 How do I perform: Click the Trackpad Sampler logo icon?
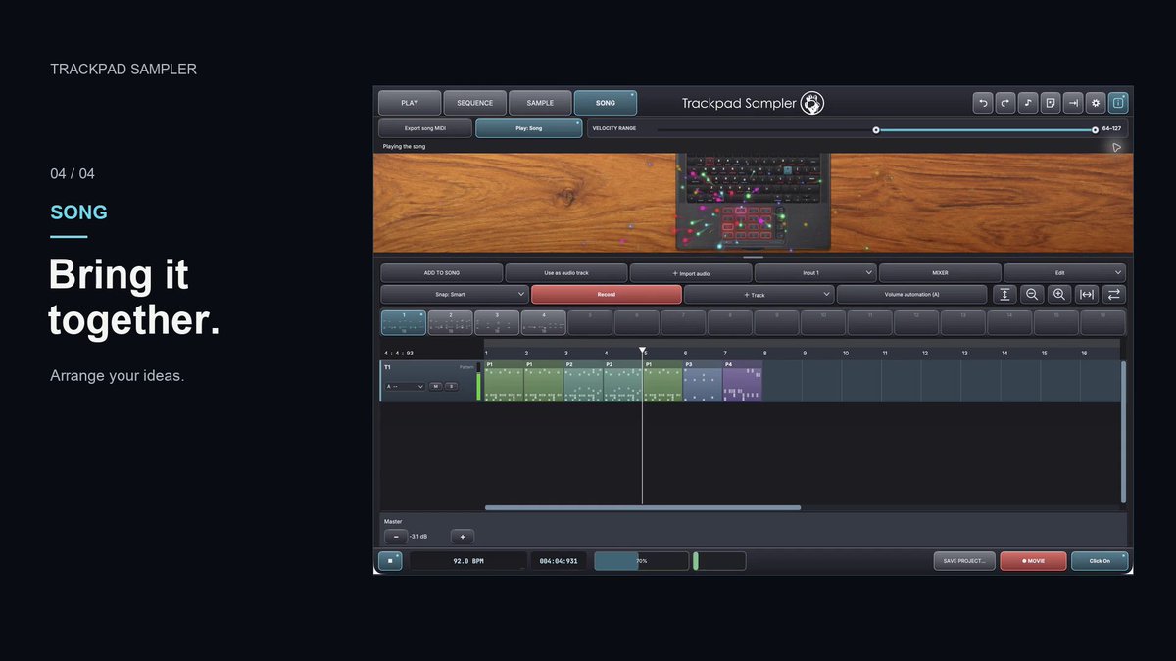[812, 103]
